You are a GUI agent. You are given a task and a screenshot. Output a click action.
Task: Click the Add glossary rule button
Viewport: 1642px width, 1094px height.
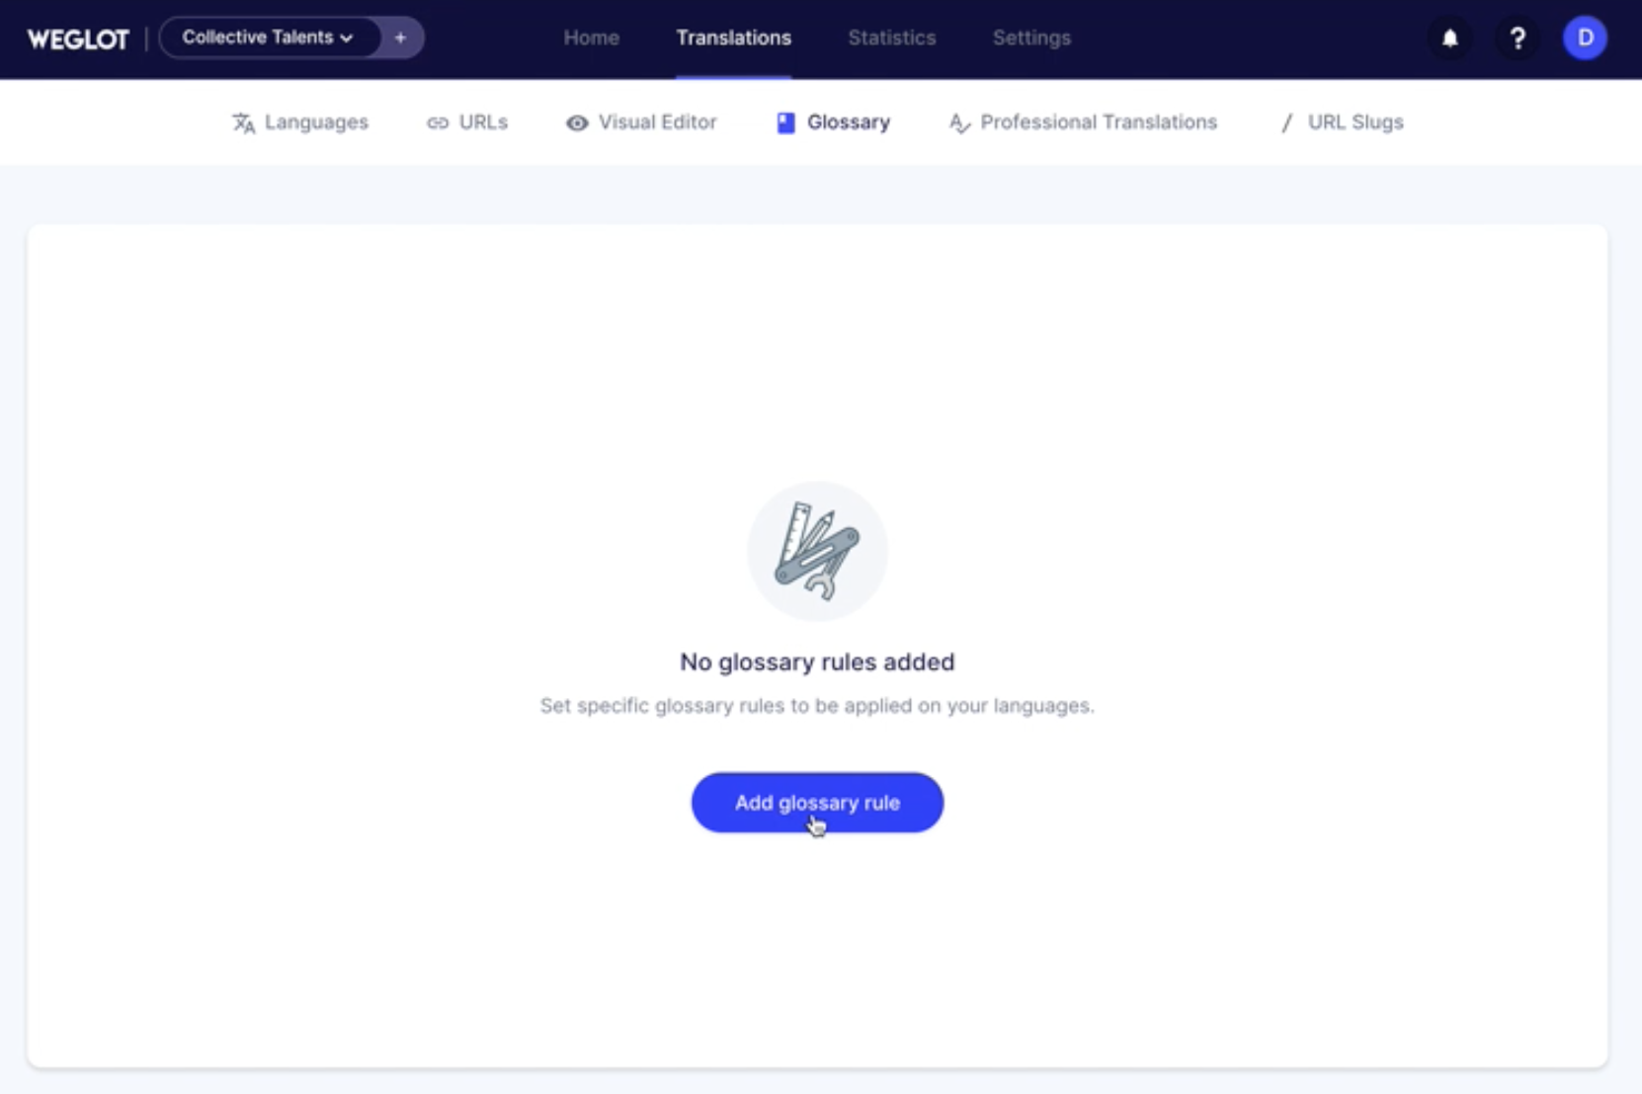click(x=817, y=803)
